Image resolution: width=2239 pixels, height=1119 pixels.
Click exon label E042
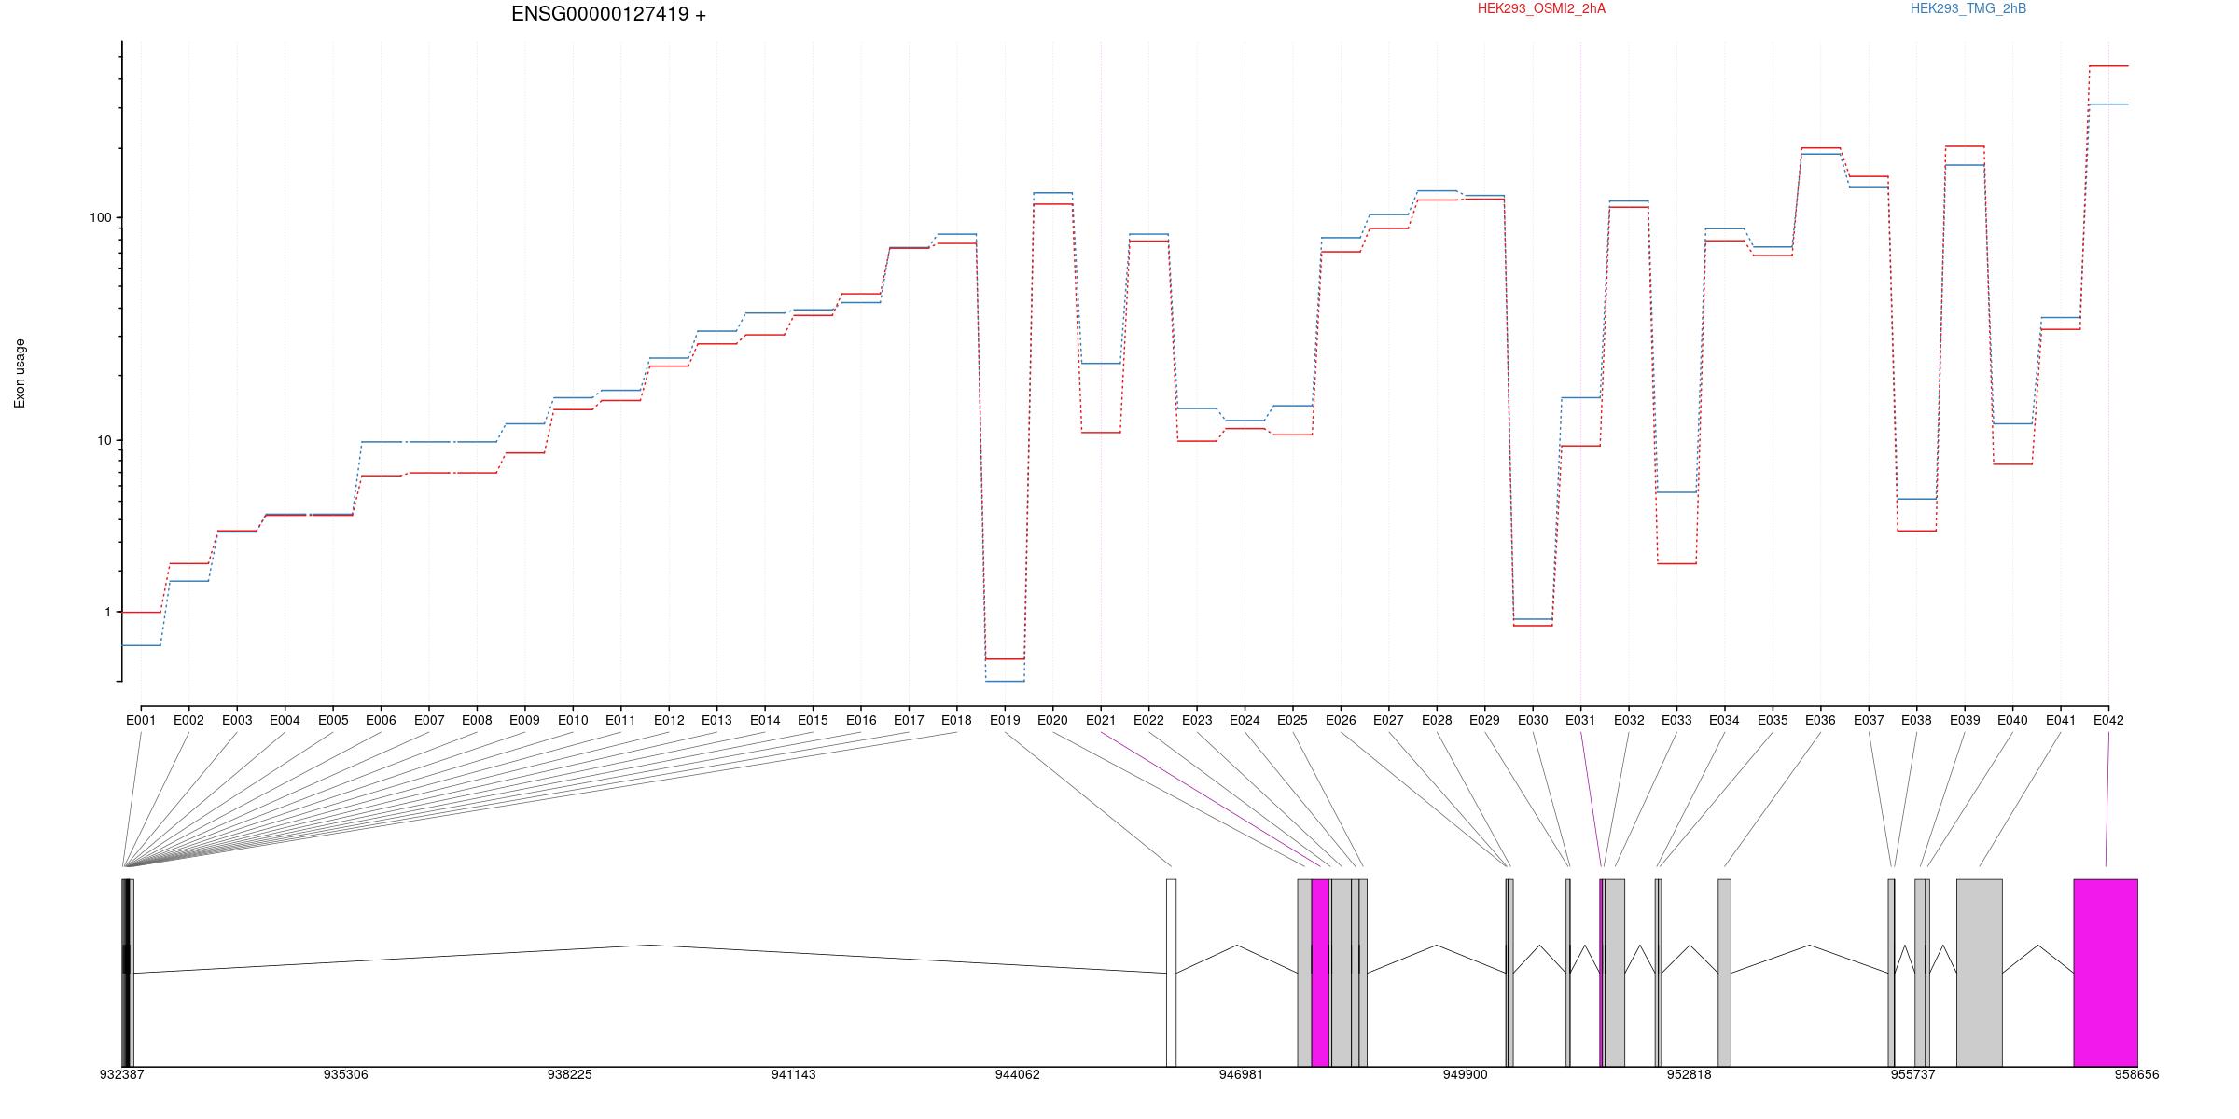point(2108,720)
